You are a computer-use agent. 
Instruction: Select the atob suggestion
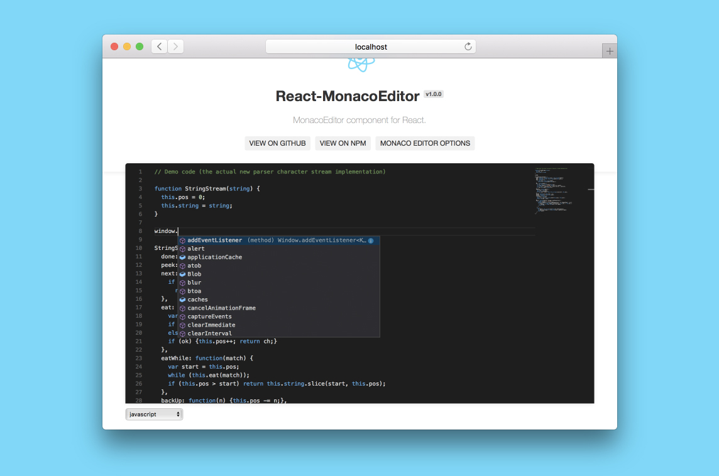(x=279, y=266)
